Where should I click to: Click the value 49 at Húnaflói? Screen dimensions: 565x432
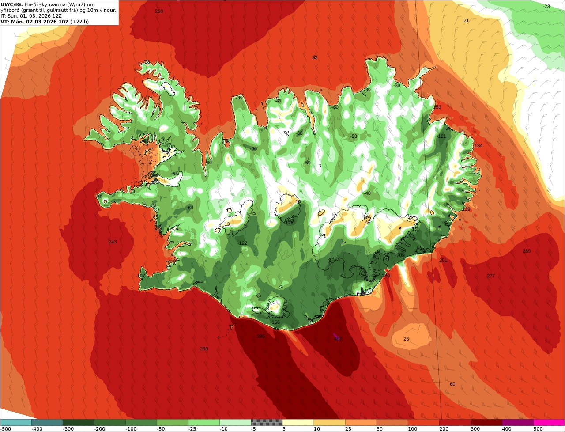coord(209,163)
